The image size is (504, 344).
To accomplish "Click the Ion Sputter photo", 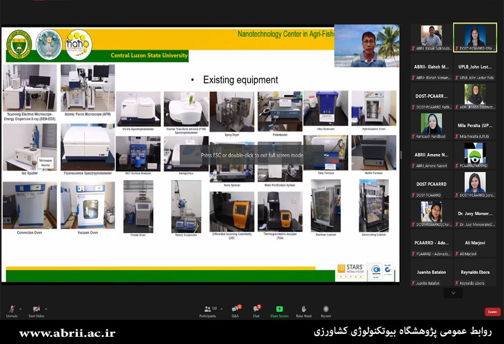I will [x=30, y=147].
